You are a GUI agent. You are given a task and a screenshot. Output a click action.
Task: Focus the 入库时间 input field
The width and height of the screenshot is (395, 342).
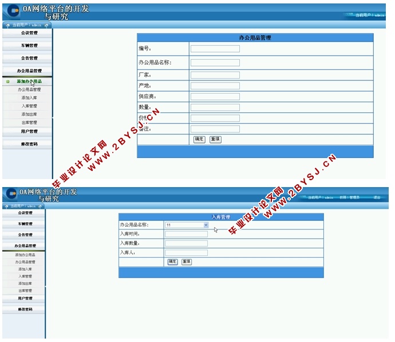pos(187,234)
